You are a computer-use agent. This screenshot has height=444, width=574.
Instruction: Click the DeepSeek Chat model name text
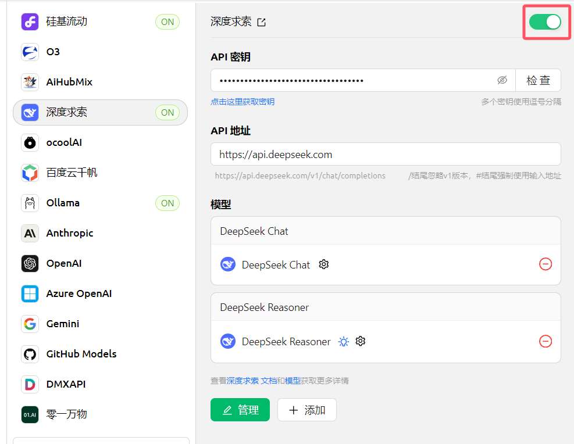pyautogui.click(x=276, y=265)
